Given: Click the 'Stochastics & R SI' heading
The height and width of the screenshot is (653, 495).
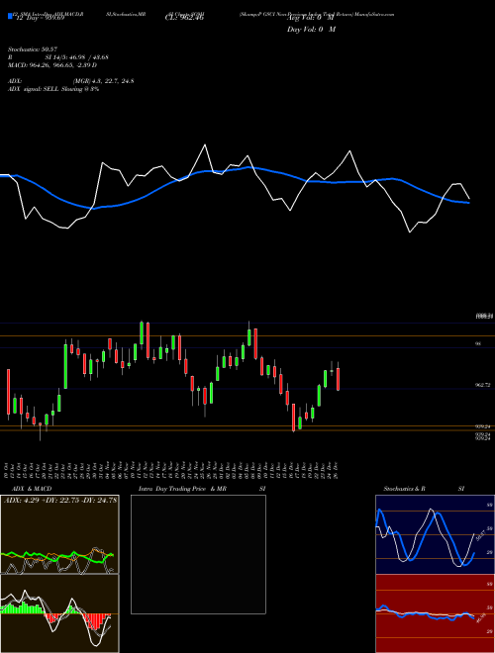Looking at the screenshot, I should (424, 489).
